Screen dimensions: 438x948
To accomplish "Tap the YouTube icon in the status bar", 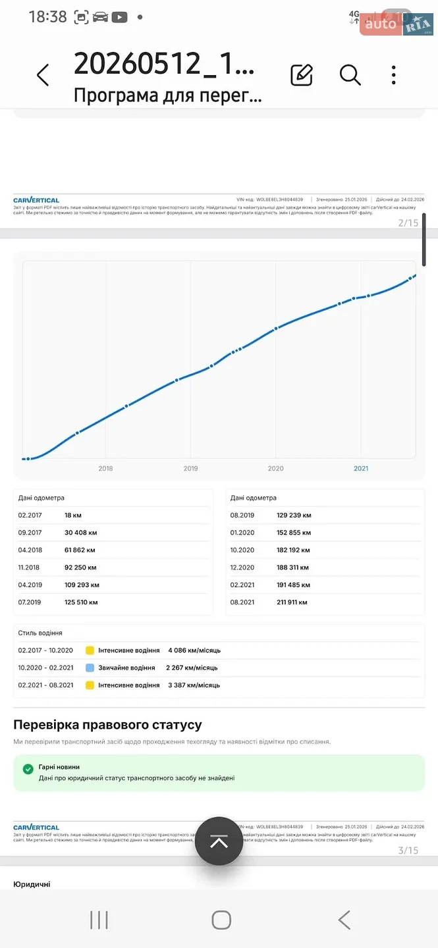I will click(x=119, y=17).
